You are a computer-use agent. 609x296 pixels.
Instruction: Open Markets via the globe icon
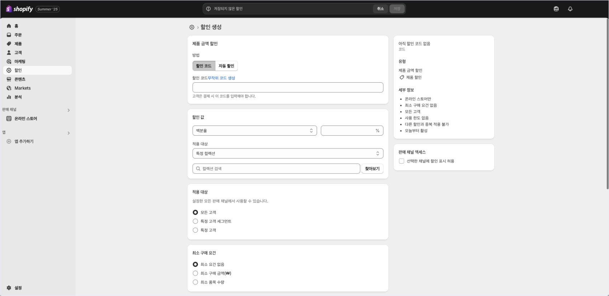(9, 88)
